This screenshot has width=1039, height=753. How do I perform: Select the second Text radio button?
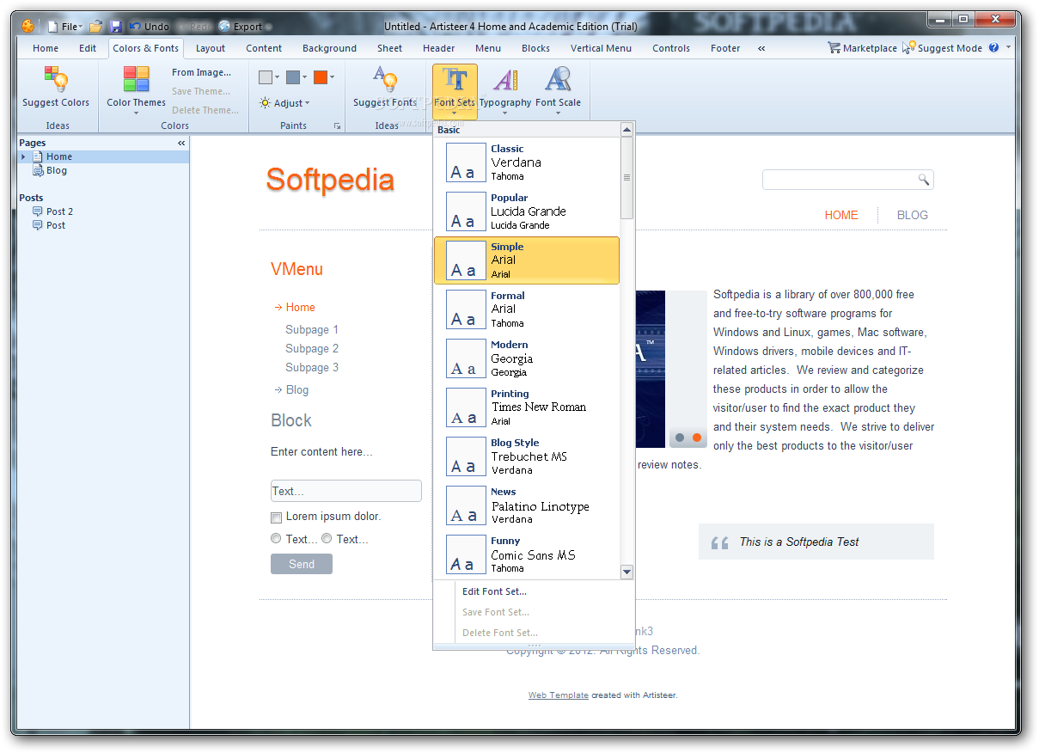pos(327,539)
